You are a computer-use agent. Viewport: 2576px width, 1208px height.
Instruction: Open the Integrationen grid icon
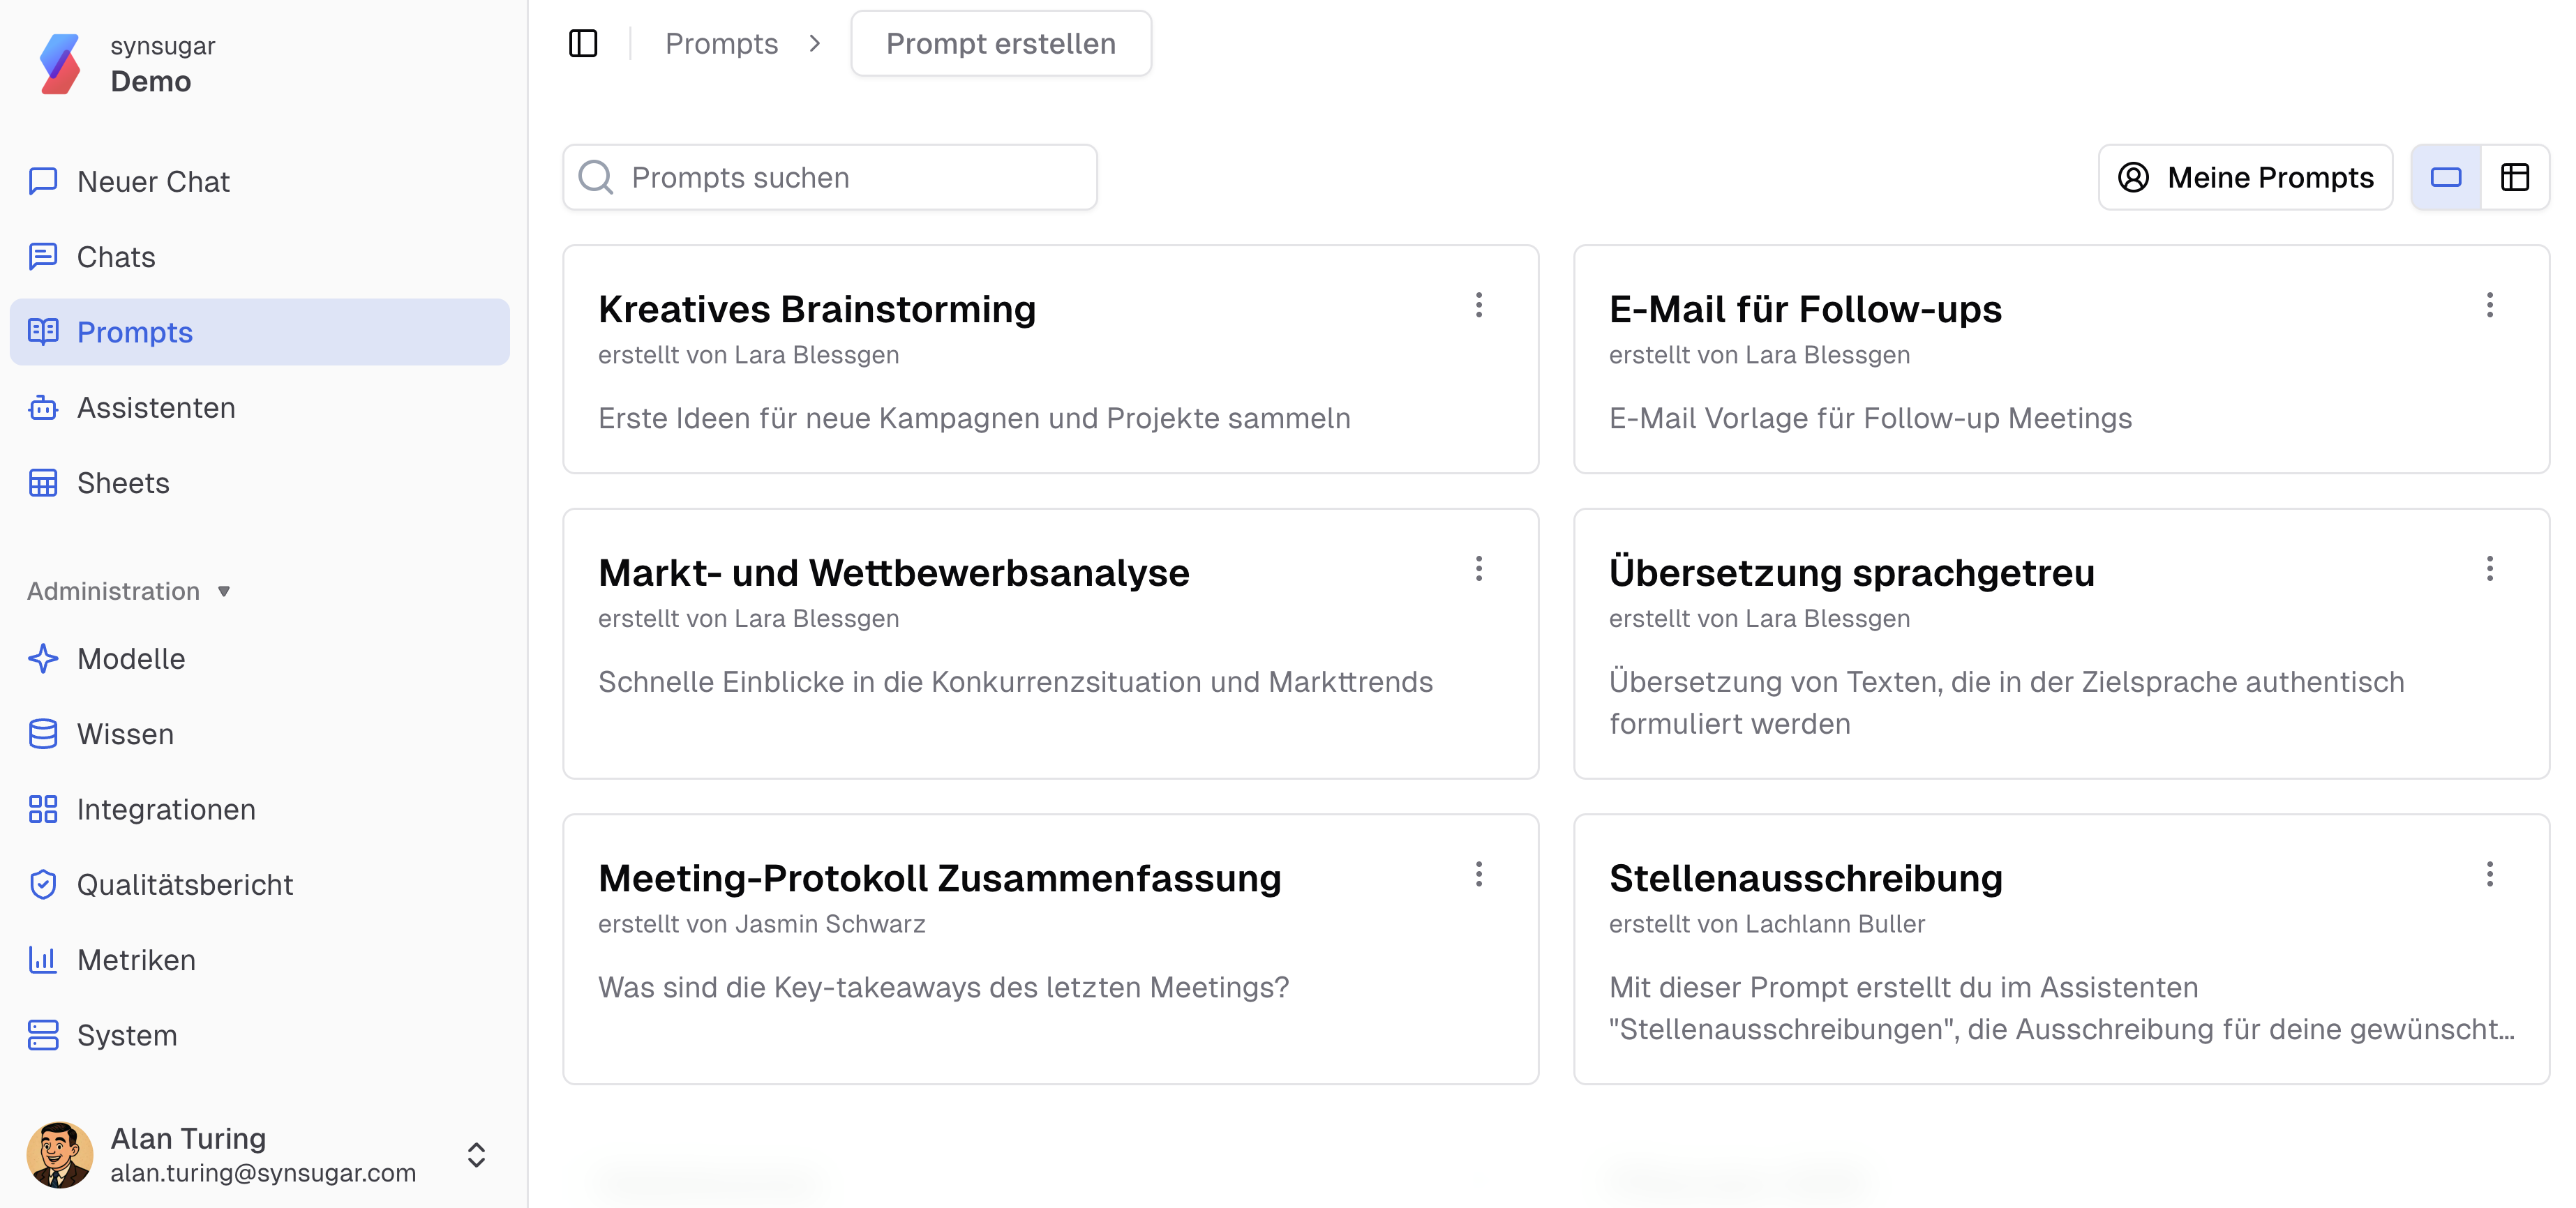(43, 809)
